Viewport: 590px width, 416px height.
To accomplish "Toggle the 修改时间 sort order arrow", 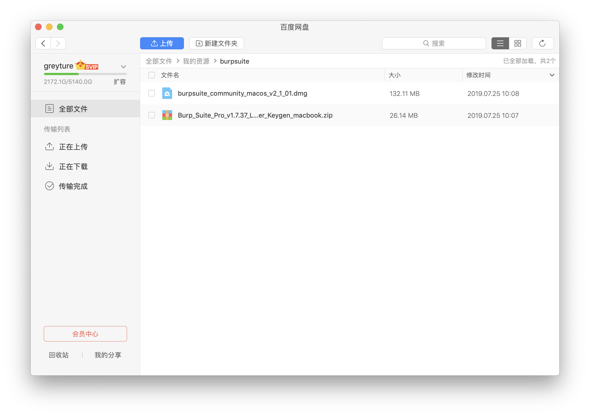I will (x=552, y=75).
